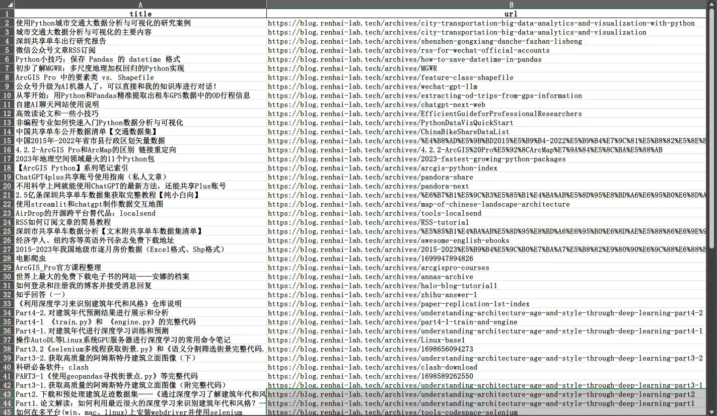
Task: Click the URL ending 'clash-download'
Action: [373, 367]
